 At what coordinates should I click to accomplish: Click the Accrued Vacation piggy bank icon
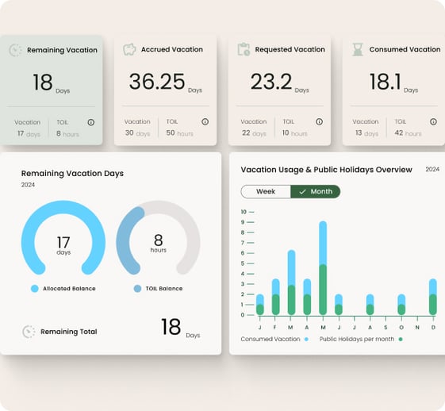point(129,49)
